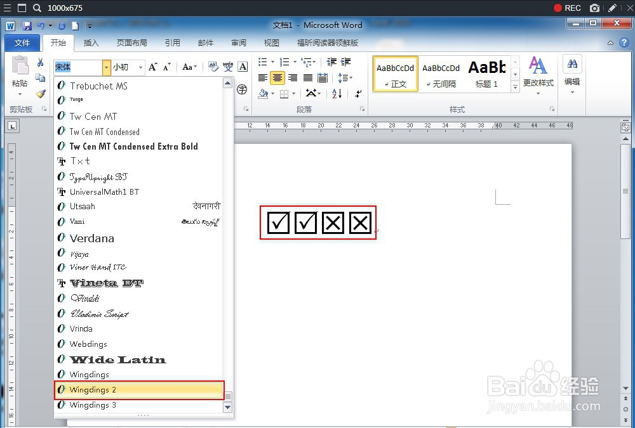Select the Wingdings 2 font
Image resolution: width=635 pixels, height=428 pixels.
(139, 390)
